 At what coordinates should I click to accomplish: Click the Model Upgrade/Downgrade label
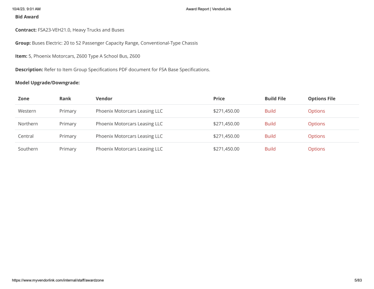point(47,83)
